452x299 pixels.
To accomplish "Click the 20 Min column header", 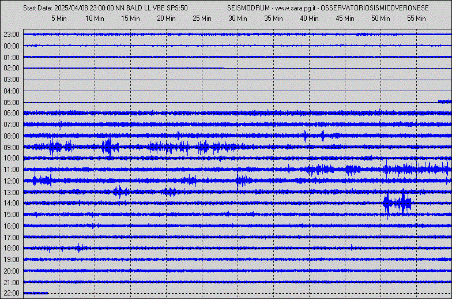I will pyautogui.click(x=166, y=18).
